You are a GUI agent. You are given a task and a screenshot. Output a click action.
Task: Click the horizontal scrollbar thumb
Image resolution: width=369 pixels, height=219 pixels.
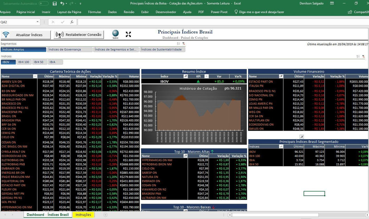click(x=275, y=215)
